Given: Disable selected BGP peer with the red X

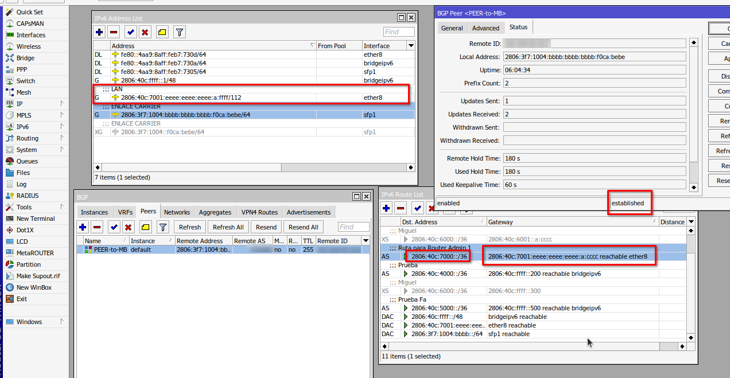Looking at the screenshot, I should click(x=129, y=227).
